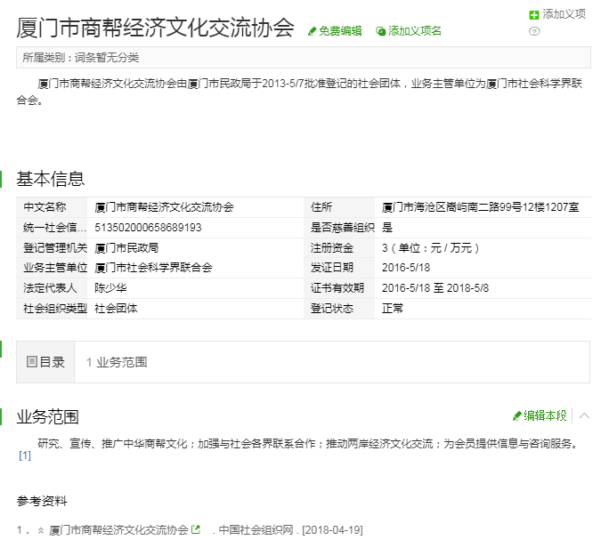Click the issue date 2016-5/18
The image size is (601, 548).
(406, 268)
